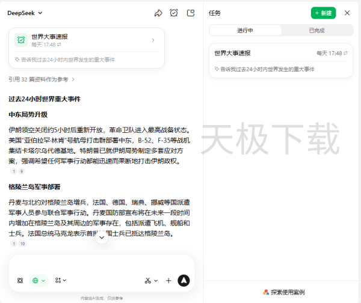
Task: Toggle the globe web search option
Action: [x=39, y=280]
